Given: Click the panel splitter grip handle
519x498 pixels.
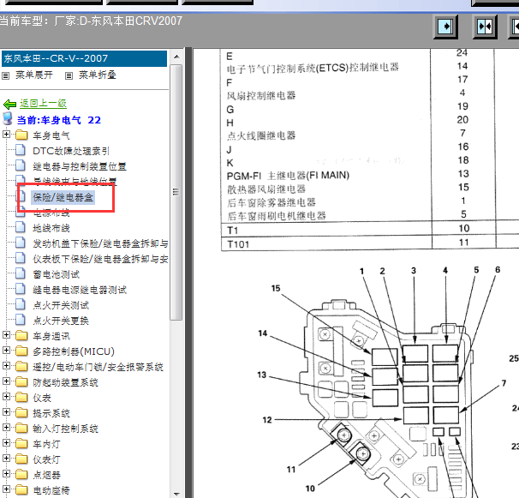Looking at the screenshot, I should (188, 273).
